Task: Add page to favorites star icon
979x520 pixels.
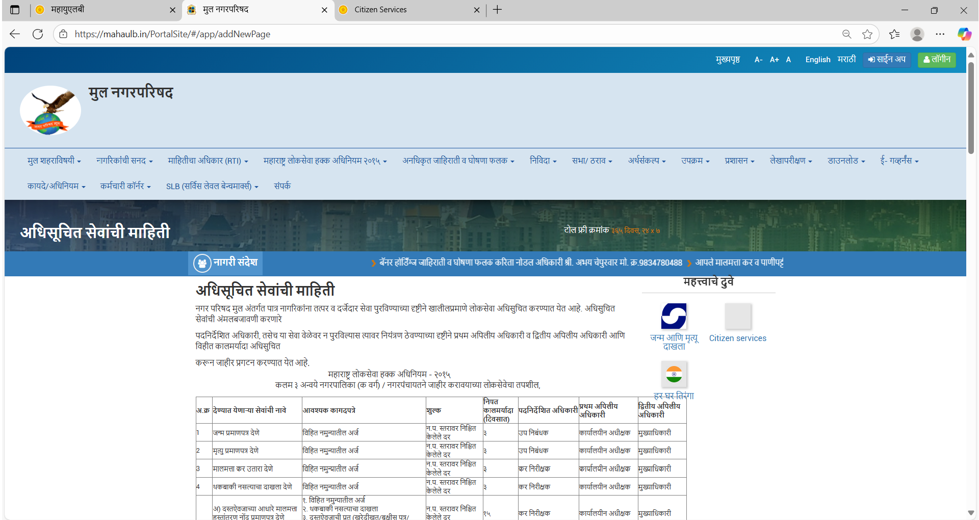Action: point(867,34)
